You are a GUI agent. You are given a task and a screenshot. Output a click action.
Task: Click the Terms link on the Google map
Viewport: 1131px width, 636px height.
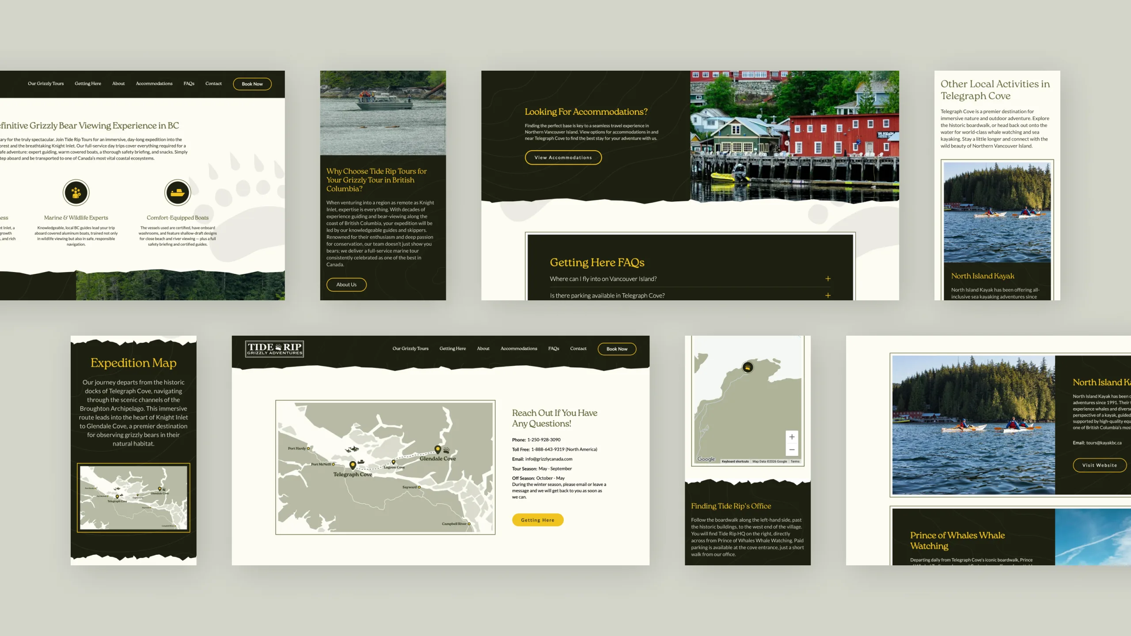tap(795, 462)
